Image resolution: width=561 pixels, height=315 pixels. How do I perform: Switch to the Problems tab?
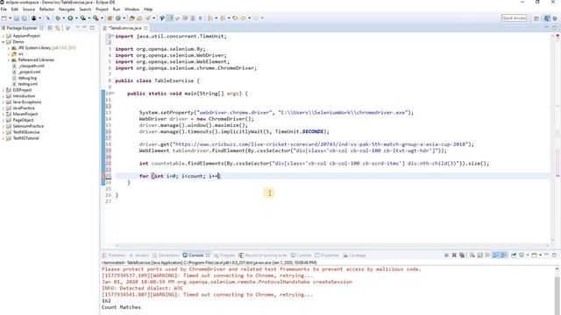point(114,255)
